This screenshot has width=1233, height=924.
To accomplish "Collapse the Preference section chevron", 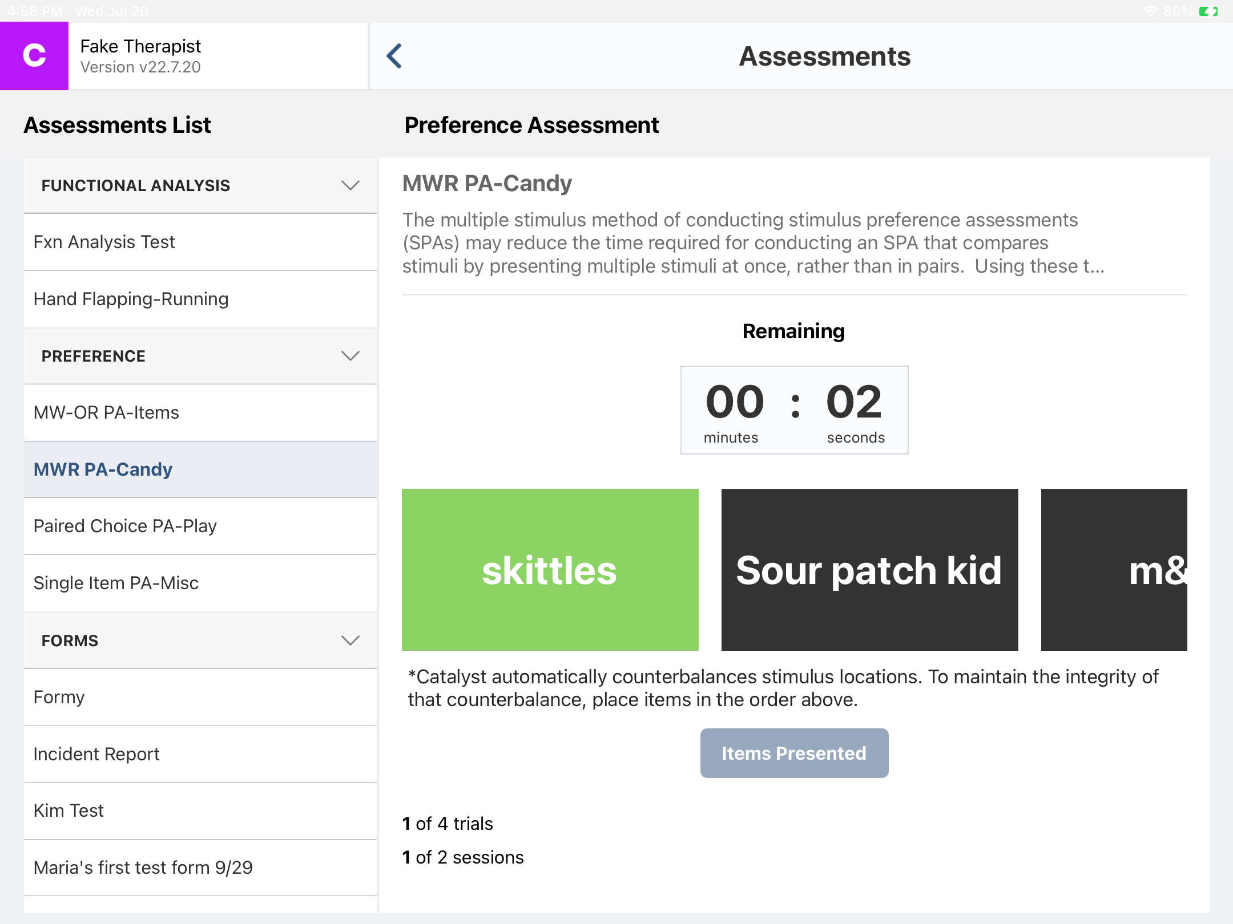I will (350, 356).
